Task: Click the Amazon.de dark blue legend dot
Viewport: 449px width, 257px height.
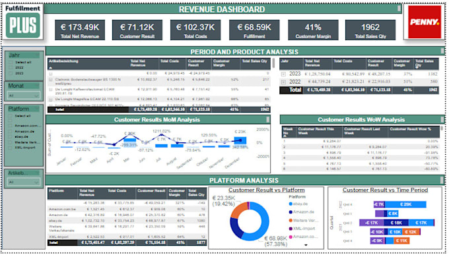Action: (291, 212)
